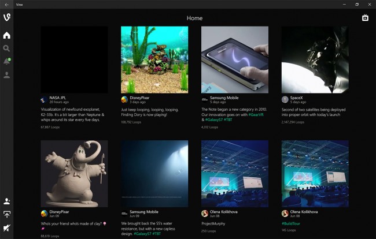
Task: Click the upload arrow icon in the sidebar
Action: pos(7,214)
